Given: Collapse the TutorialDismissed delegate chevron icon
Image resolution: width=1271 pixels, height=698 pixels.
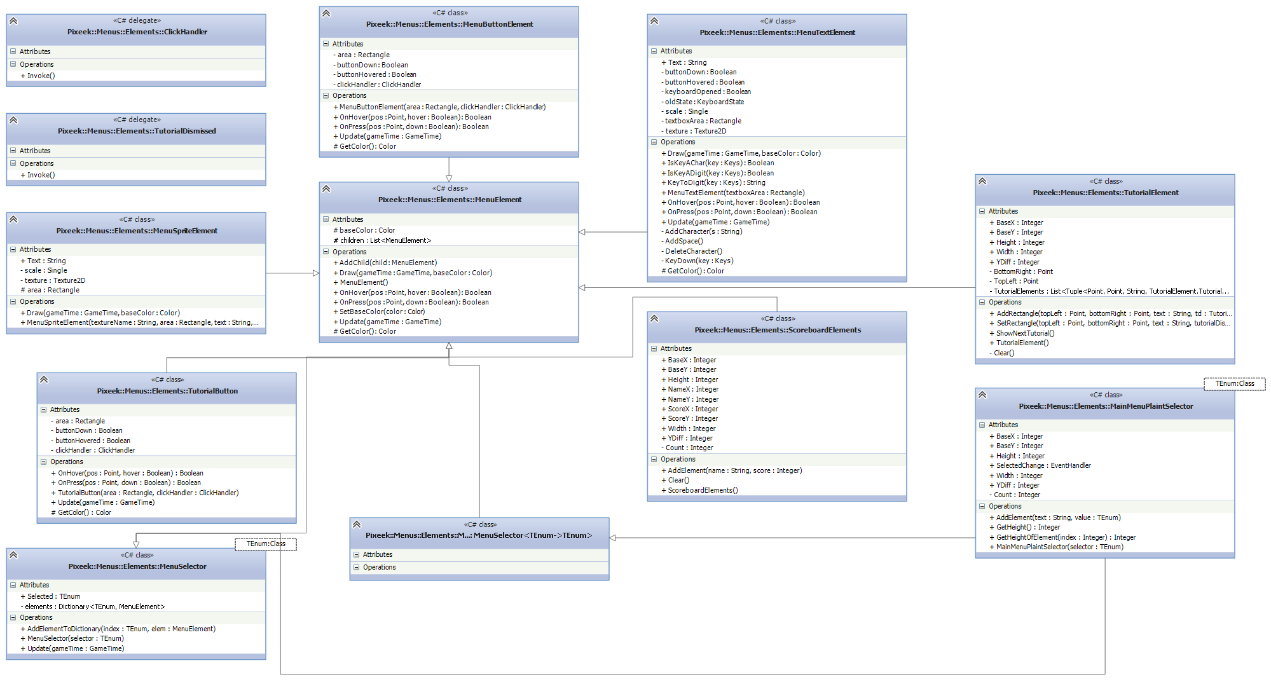Looking at the screenshot, I should pyautogui.click(x=13, y=120).
